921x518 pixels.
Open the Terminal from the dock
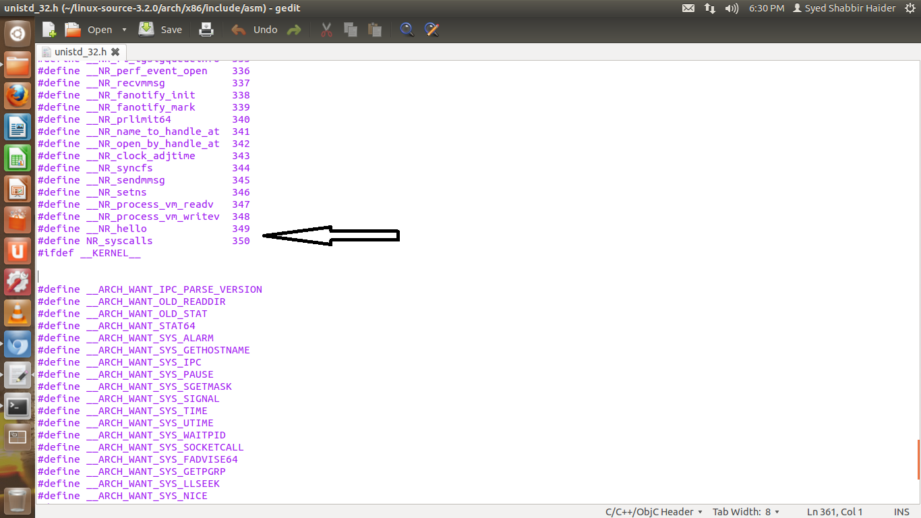point(17,407)
